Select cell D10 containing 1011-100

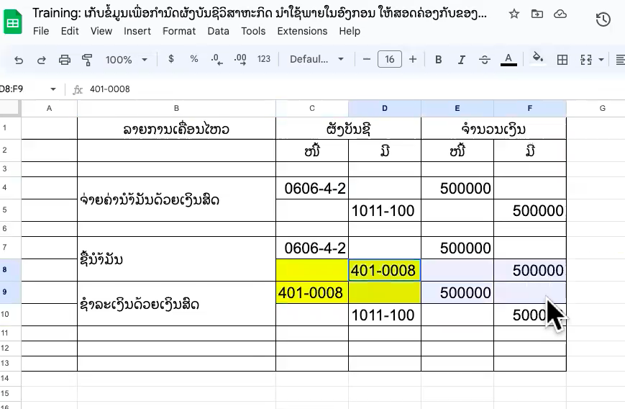(384, 315)
